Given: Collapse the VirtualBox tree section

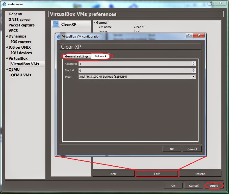Looking at the screenshot, I should point(7,58).
